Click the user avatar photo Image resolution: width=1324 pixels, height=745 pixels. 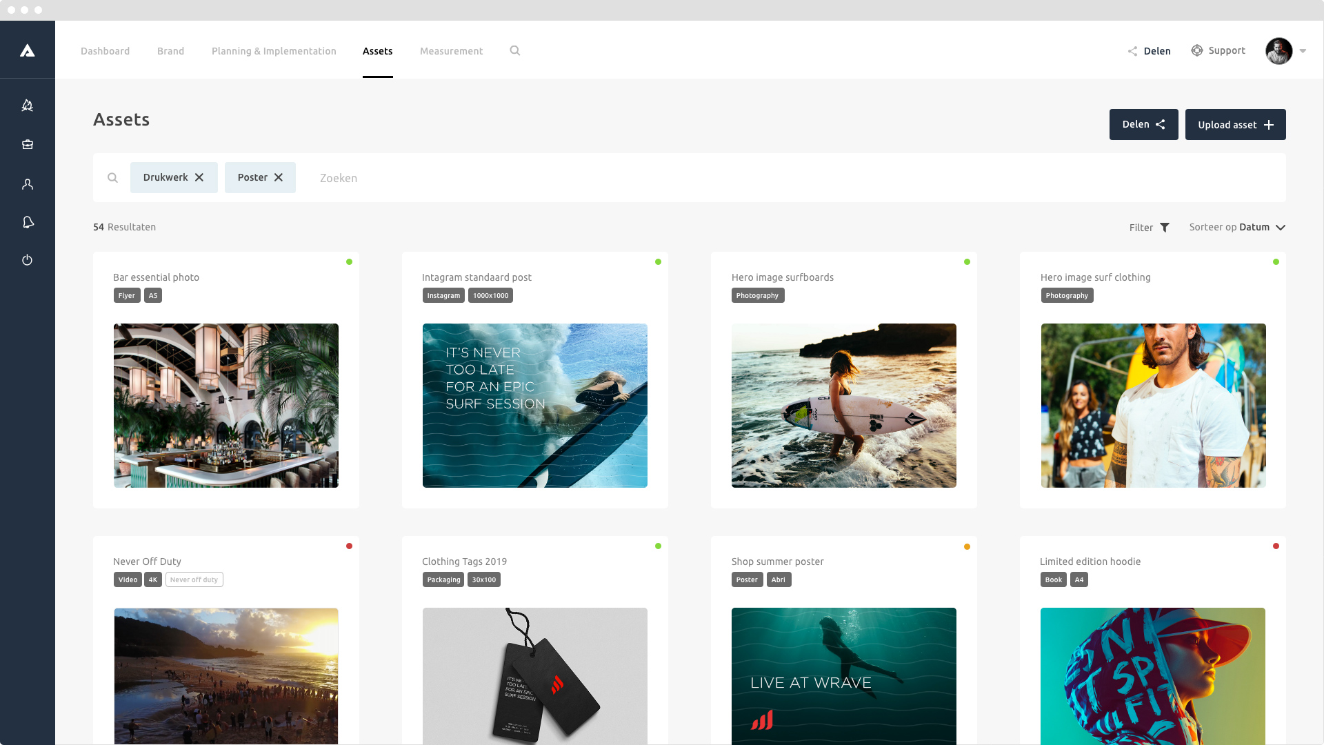tap(1279, 51)
